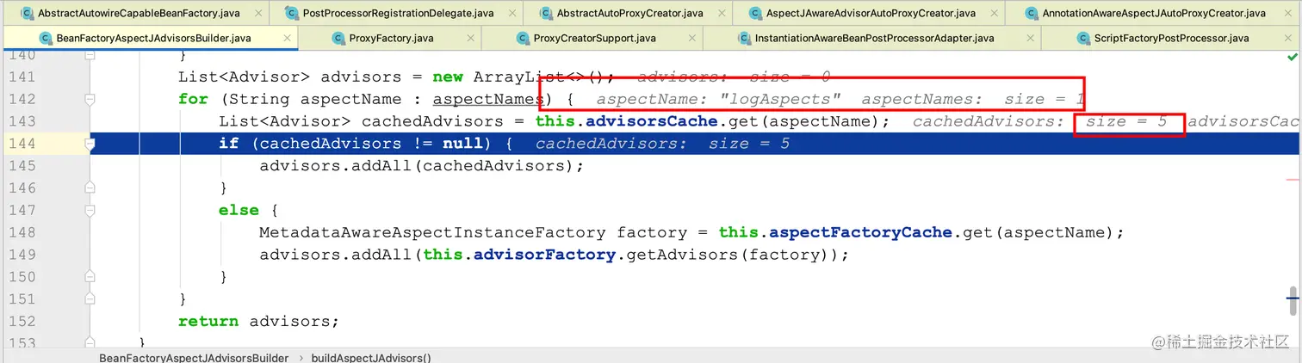This screenshot has width=1302, height=363.
Task: Switch to AbstractAutowireCapableBeanFactory.java tab
Action: coord(139,13)
